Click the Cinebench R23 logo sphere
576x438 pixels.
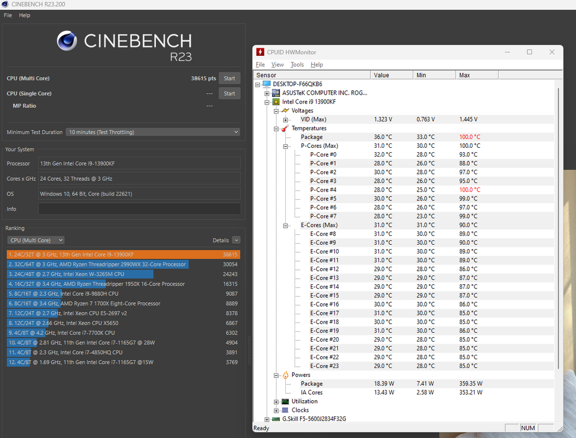coord(67,41)
